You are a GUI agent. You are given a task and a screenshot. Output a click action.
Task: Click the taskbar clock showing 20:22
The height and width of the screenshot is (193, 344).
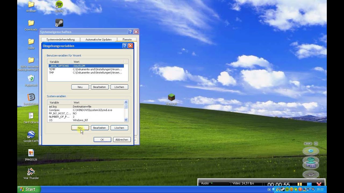pos(320,190)
